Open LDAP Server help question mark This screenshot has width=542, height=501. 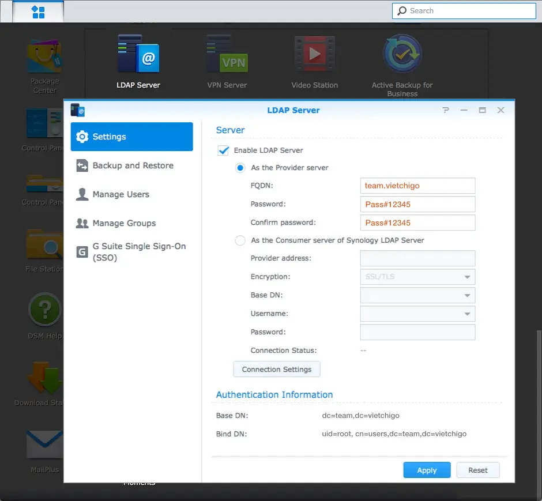446,110
